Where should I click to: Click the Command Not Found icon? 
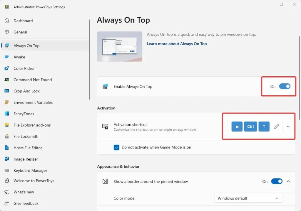click(7, 80)
